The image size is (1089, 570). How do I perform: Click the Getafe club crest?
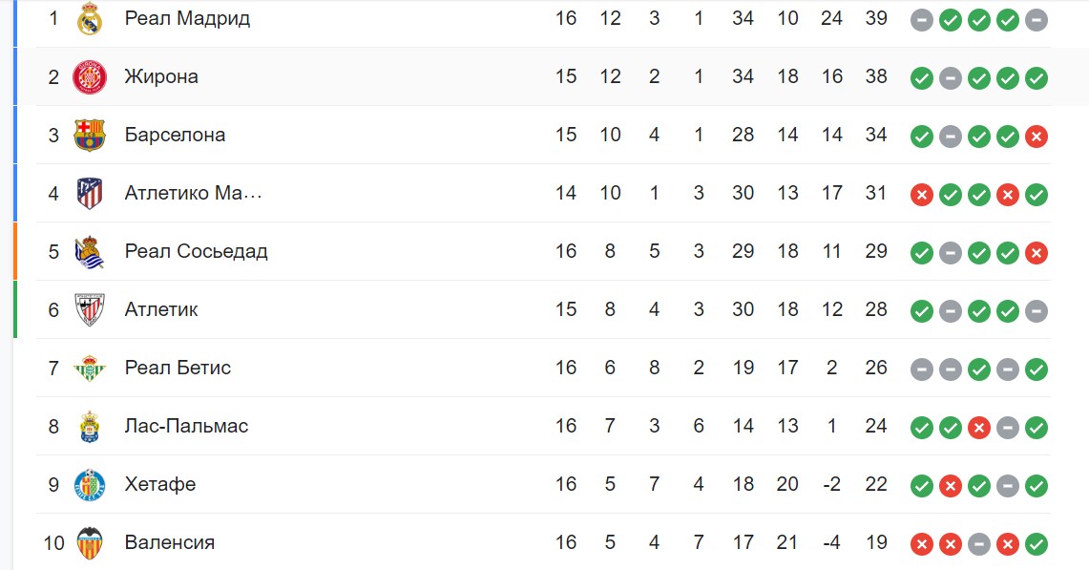[x=90, y=485]
